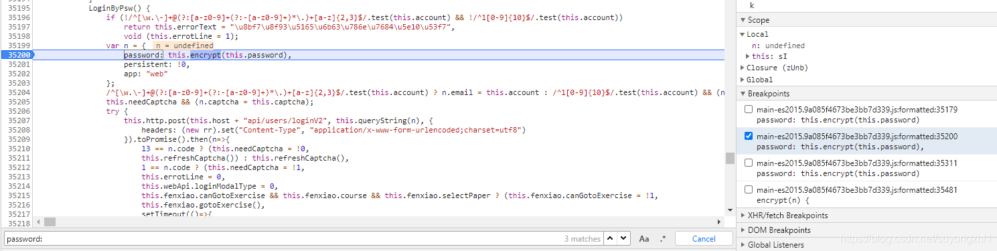
Task: Select highlighted encrypt word on line 35200
Action: 206,55
